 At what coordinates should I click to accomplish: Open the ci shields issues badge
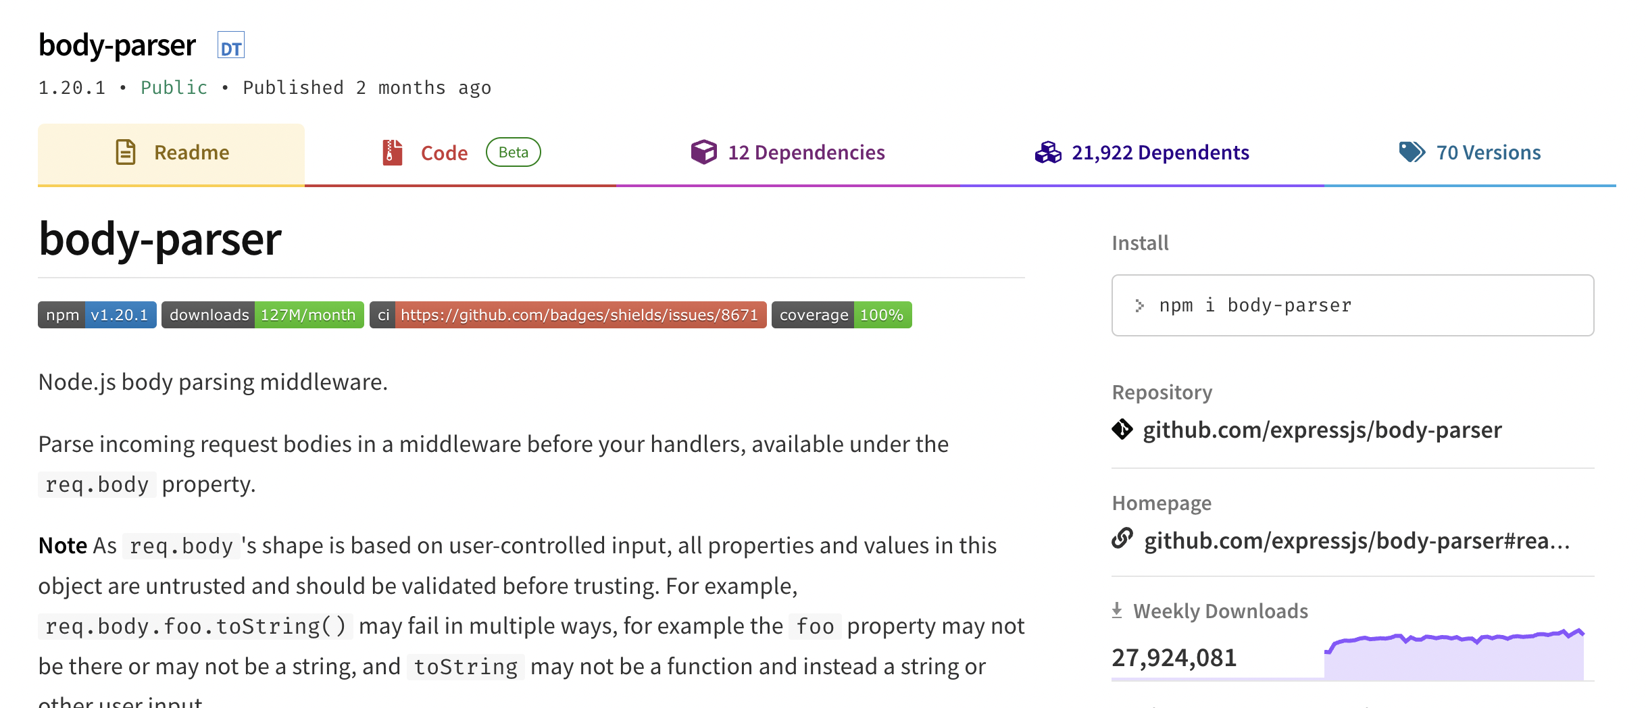point(568,315)
